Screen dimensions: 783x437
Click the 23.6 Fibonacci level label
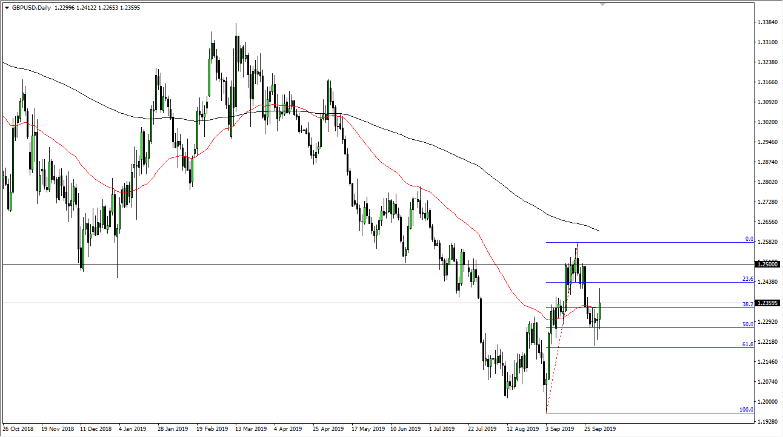[747, 279]
